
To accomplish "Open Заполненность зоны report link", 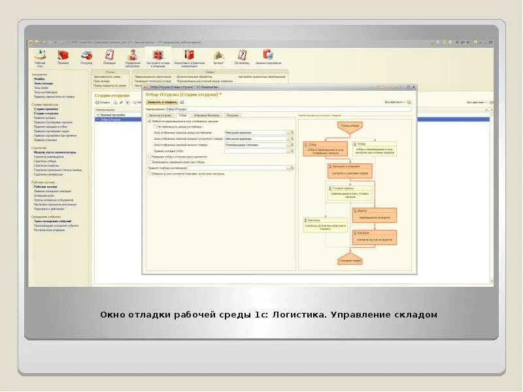I will coord(107,76).
